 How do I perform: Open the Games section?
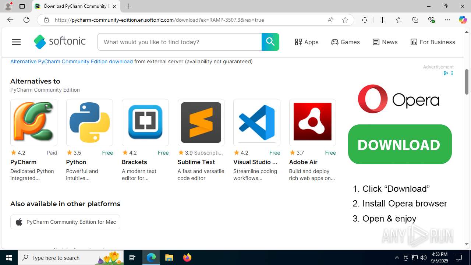pyautogui.click(x=346, y=42)
